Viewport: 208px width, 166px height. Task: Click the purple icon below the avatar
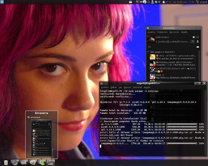[x=149, y=47]
